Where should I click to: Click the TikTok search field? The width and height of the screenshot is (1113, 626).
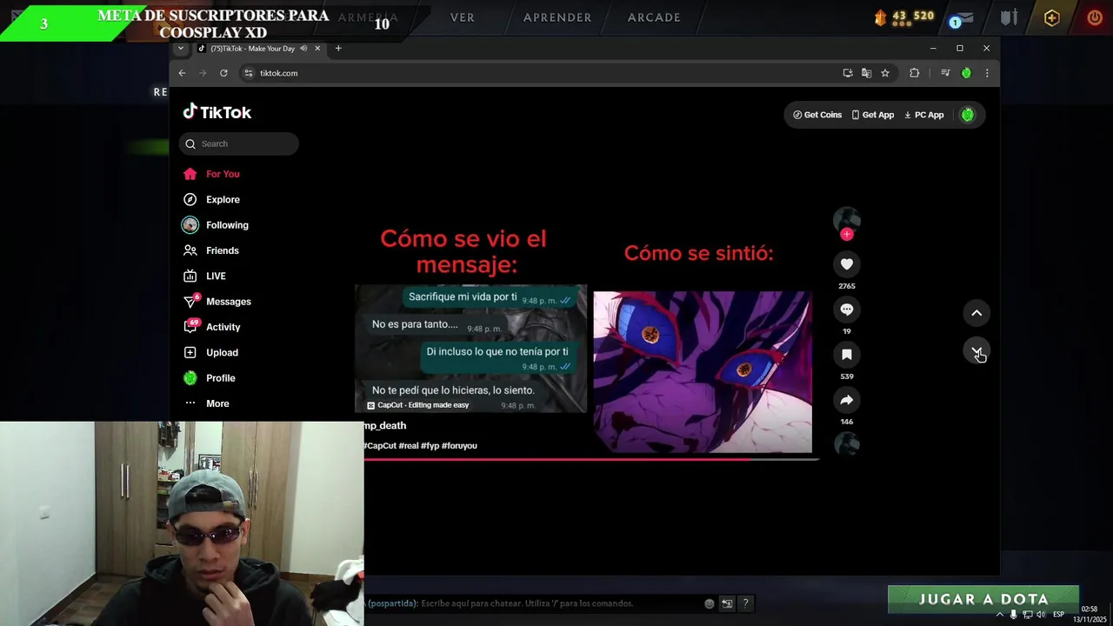tap(239, 144)
